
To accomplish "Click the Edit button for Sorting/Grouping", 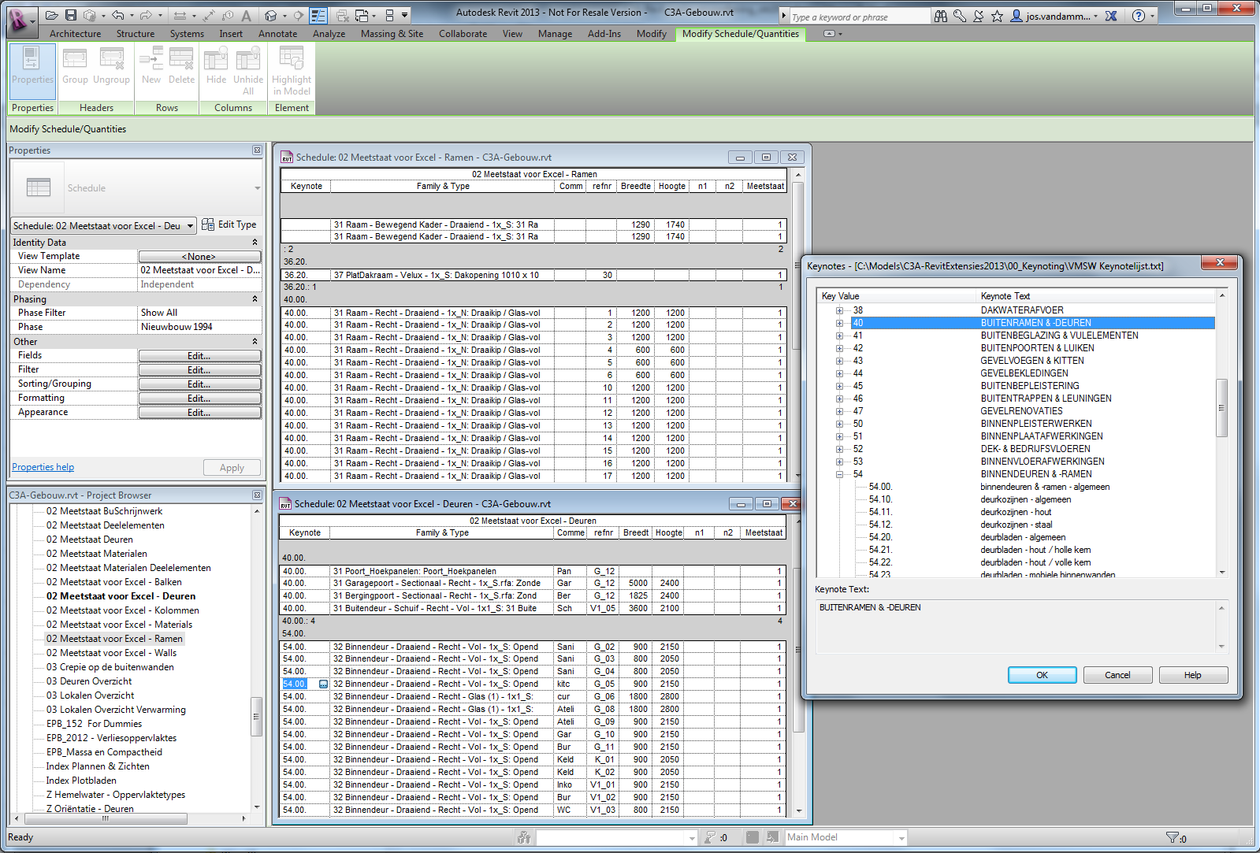I will [199, 384].
